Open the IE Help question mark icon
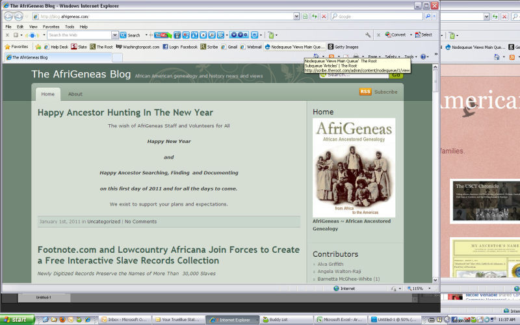Image resolution: width=520 pixels, height=325 pixels. pos(423,57)
